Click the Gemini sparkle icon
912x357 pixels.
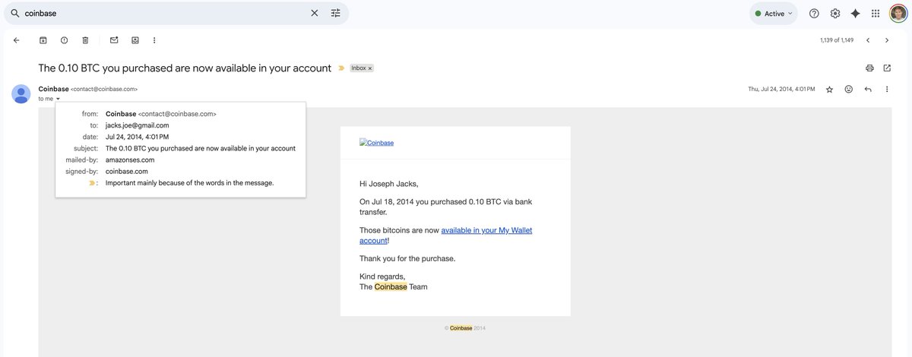[x=855, y=14]
